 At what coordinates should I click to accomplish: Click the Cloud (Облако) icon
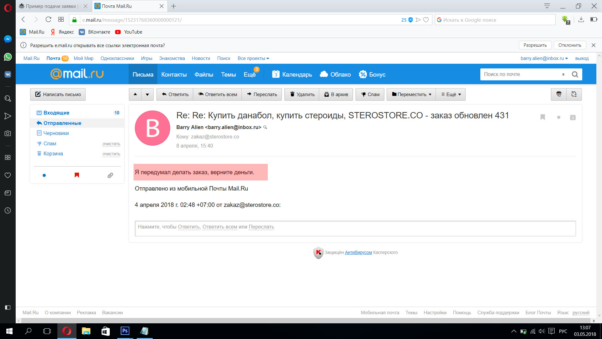(x=324, y=74)
